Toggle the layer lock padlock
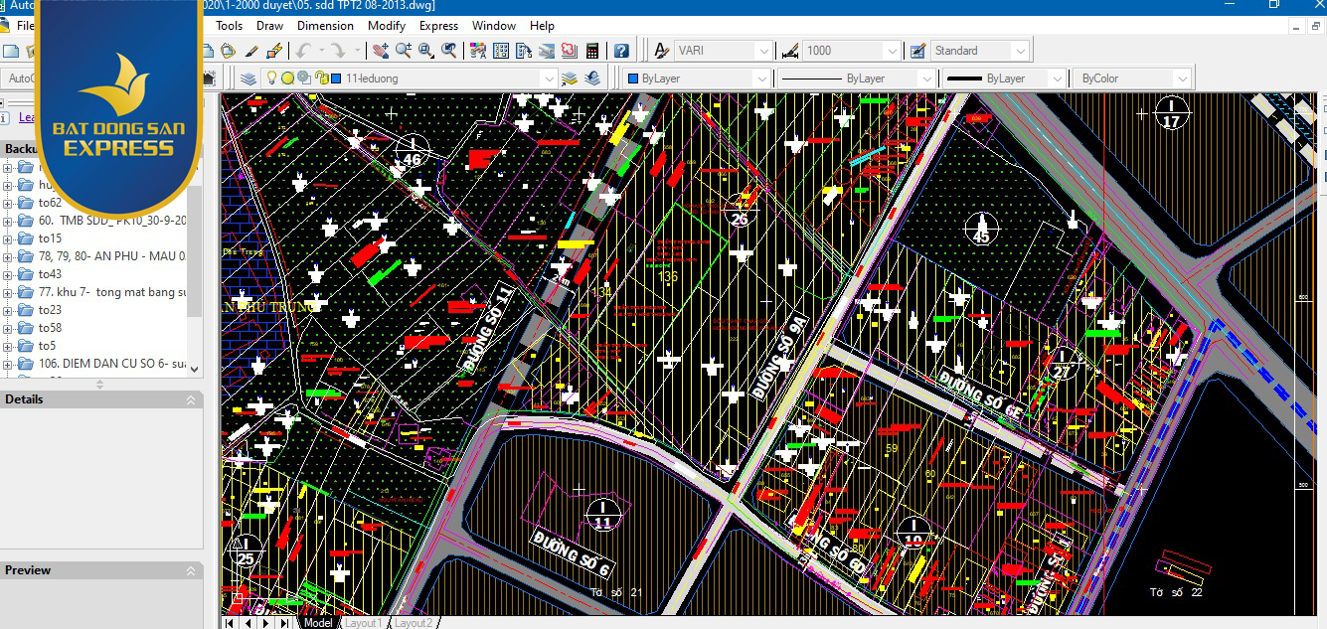This screenshot has height=629, width=1327. pyautogui.click(x=321, y=79)
